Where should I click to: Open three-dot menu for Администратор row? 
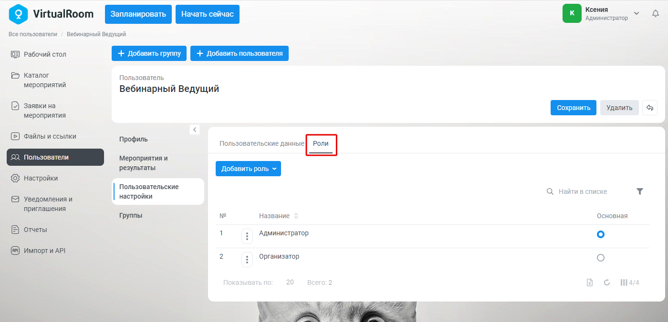[247, 236]
